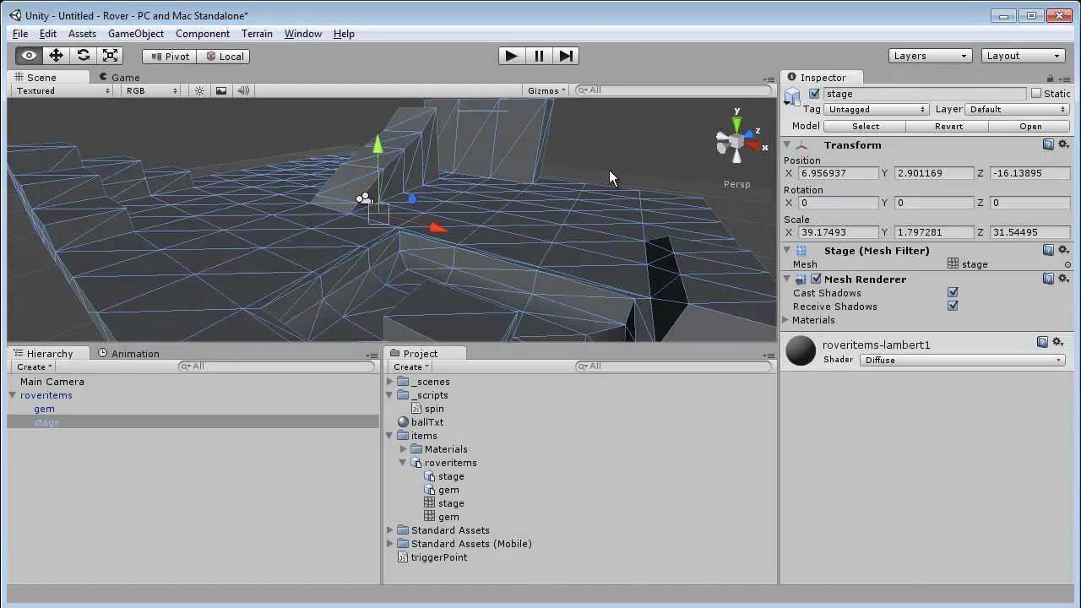Open the RGB render mode dropdown
1081x608 pixels.
coord(152,90)
